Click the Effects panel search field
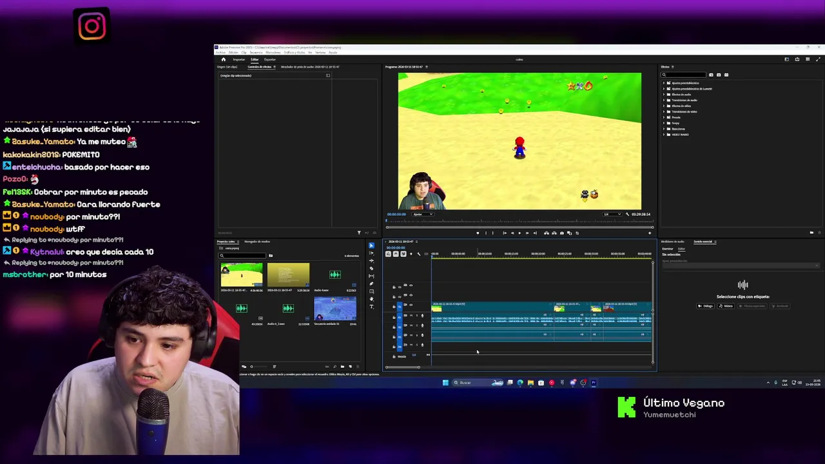 pos(684,75)
